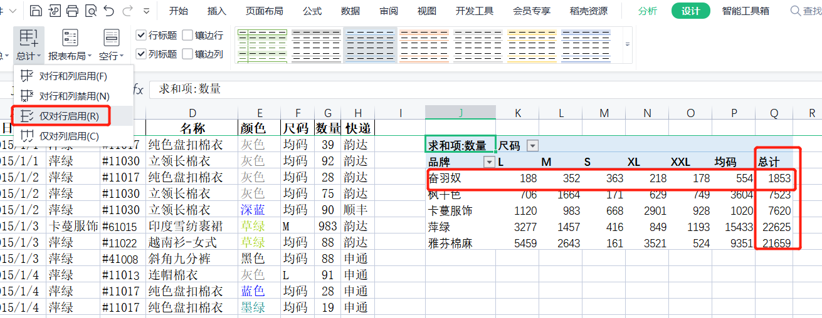This screenshot has width=822, height=318.
Task: Open the 审阅 ribbon tab
Action: (x=389, y=11)
